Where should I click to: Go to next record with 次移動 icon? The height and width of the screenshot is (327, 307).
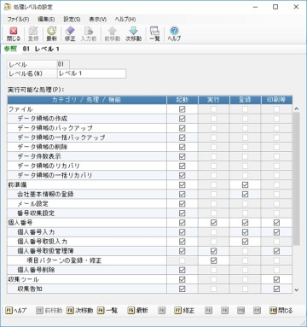133,34
